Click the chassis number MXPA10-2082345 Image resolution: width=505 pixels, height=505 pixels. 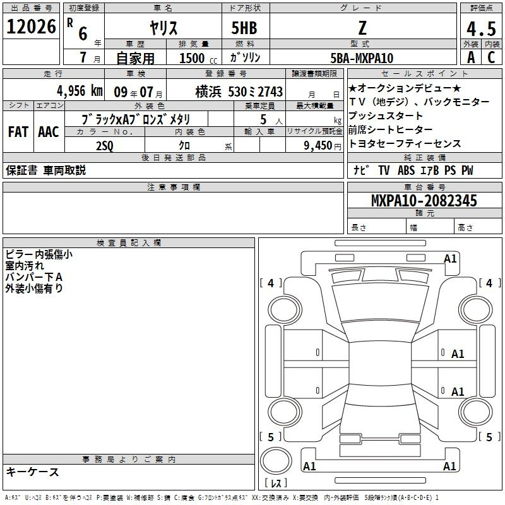click(x=424, y=200)
